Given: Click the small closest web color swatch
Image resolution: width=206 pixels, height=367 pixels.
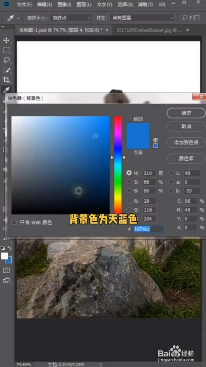Looking at the screenshot, I should [x=155, y=146].
